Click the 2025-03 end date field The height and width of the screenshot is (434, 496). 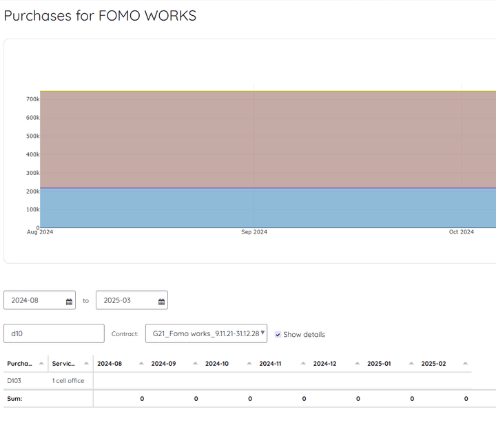[x=126, y=300]
